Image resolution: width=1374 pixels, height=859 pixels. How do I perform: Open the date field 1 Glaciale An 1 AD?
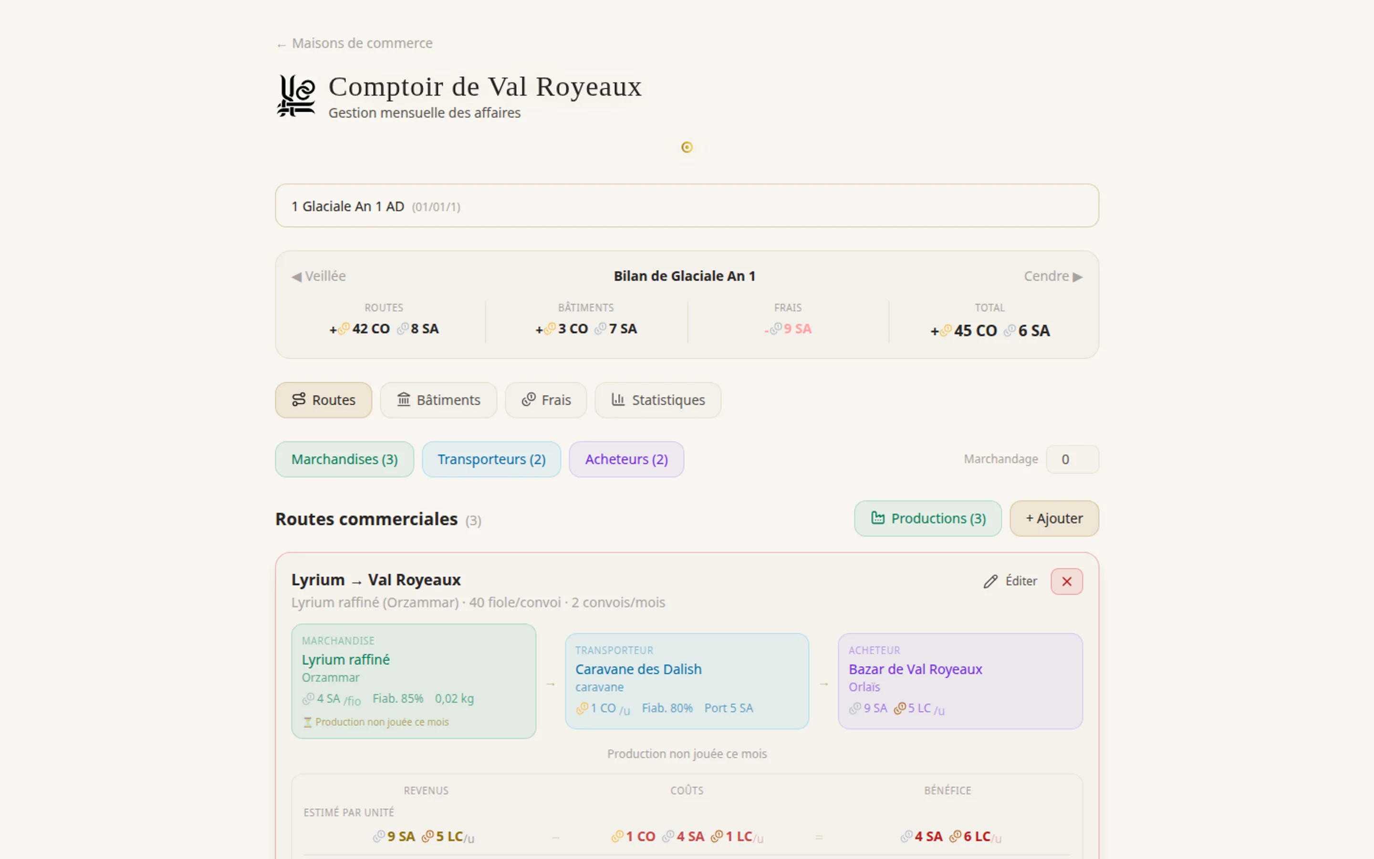pos(687,206)
